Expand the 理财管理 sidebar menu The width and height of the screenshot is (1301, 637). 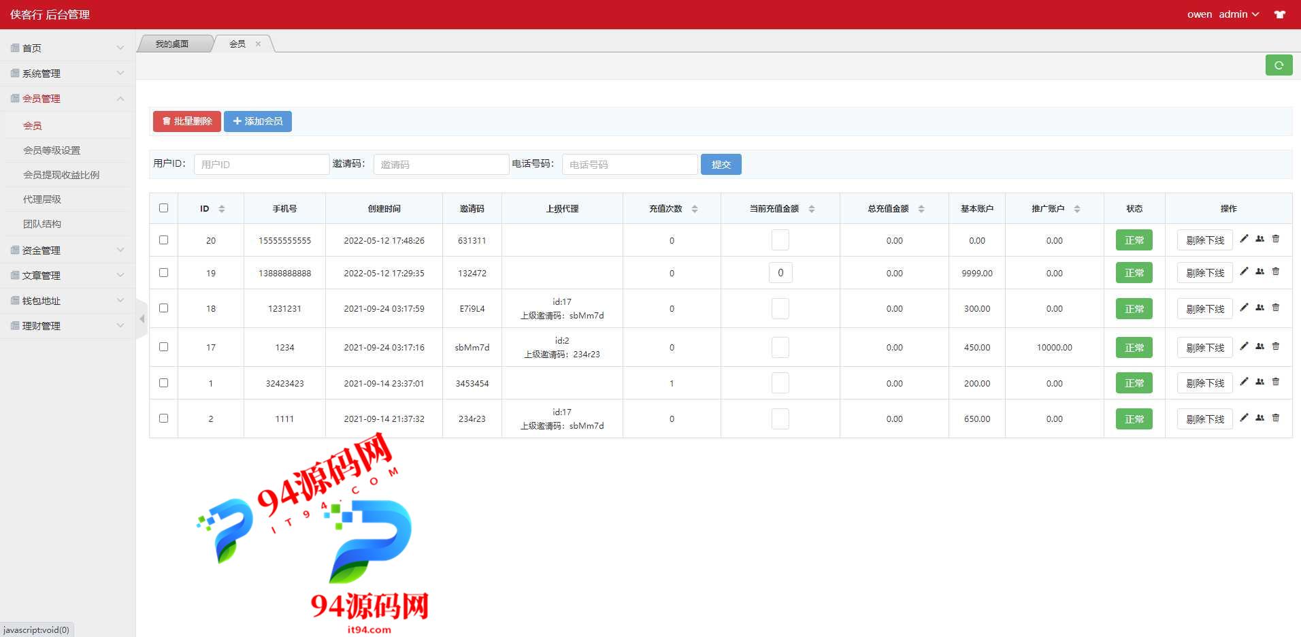67,326
